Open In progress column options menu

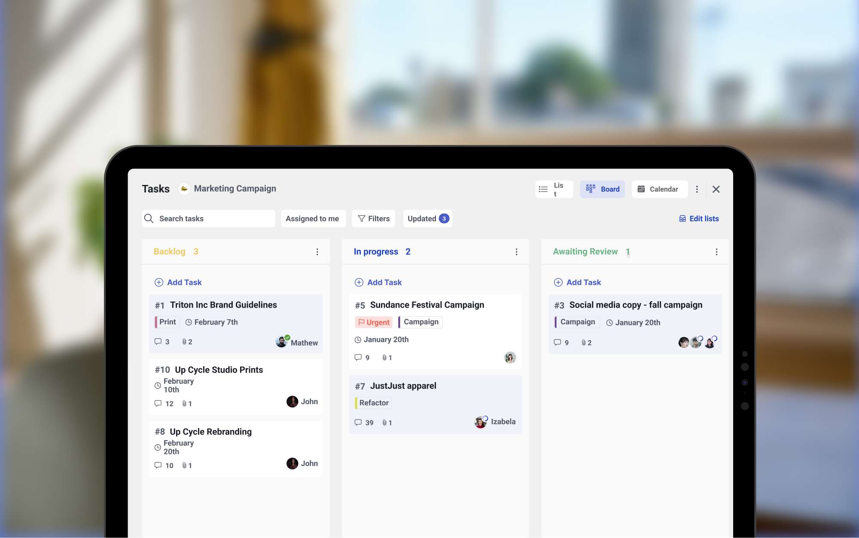(516, 252)
